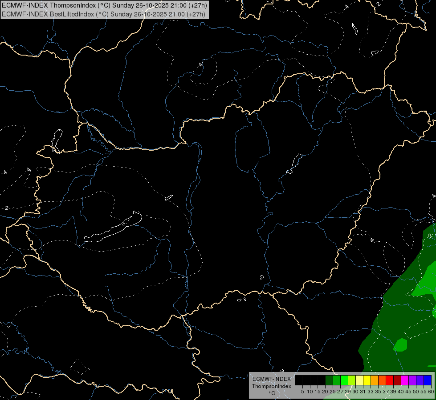Click the legend tick label 15
This screenshot has width=436, height=400.
coord(318,392)
